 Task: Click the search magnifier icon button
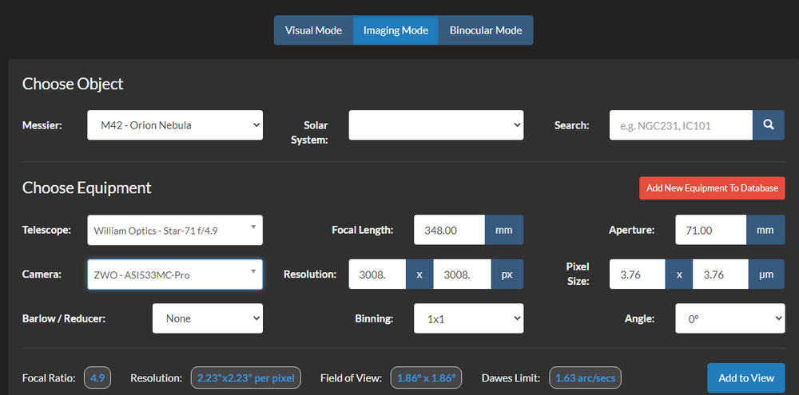(x=769, y=124)
